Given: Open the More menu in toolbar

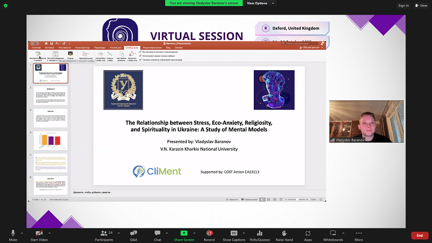Looking at the screenshot, I should click(x=359, y=233).
